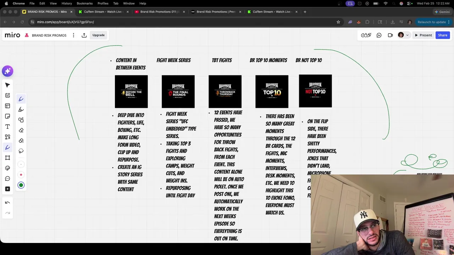This screenshot has height=255, width=454.
Task: Reload the current page
Action: coord(22,22)
